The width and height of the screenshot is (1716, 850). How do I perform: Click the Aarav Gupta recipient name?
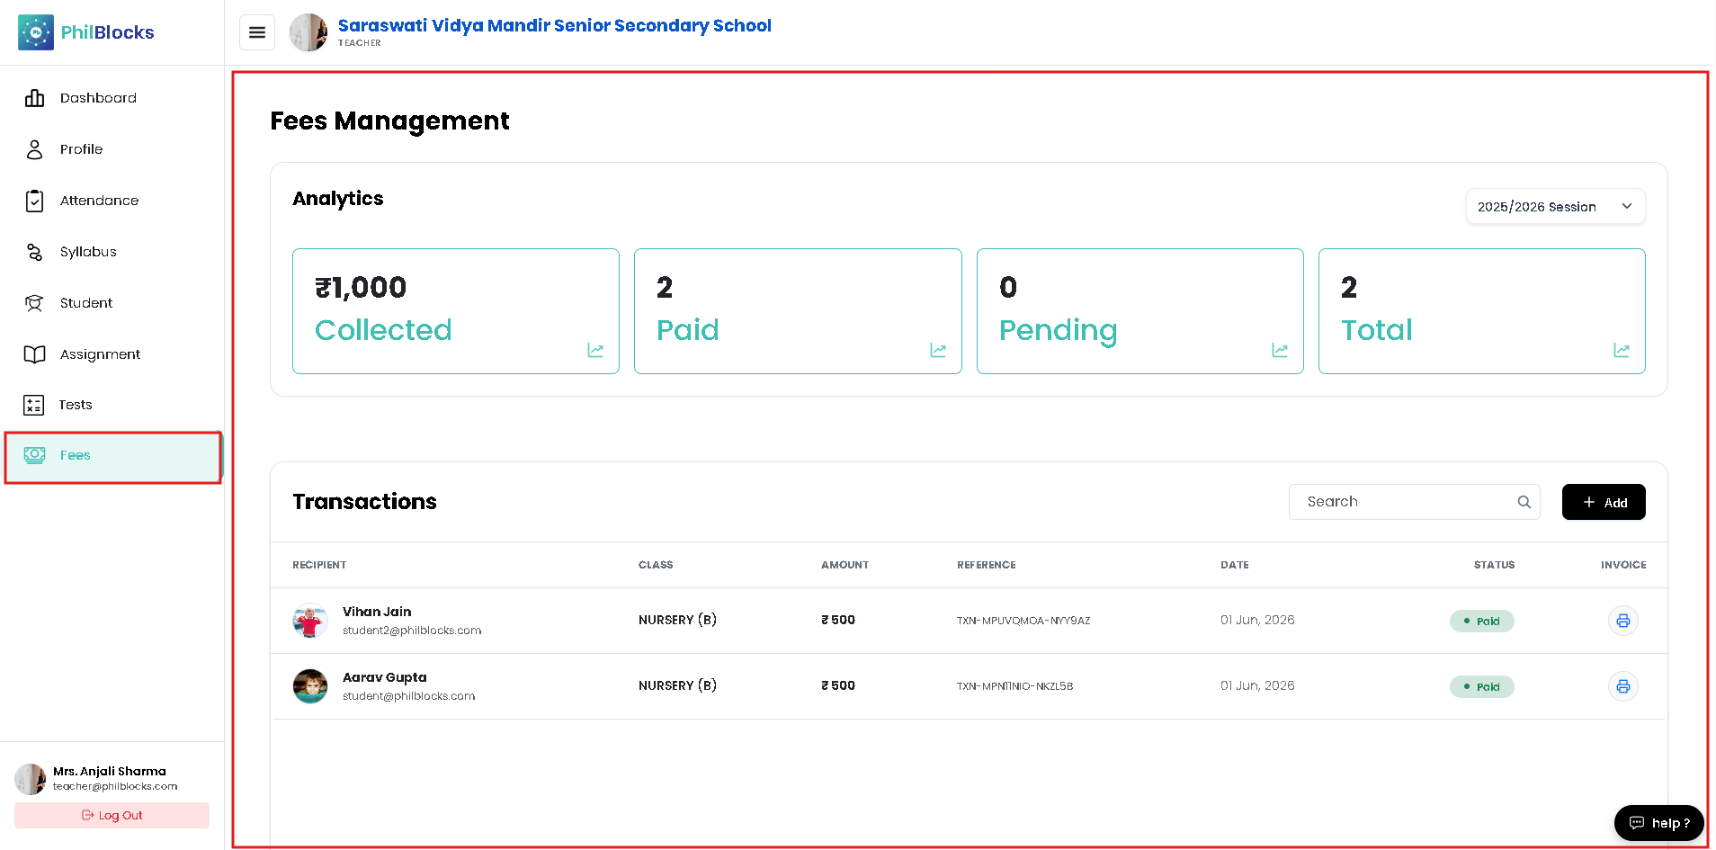coord(385,677)
